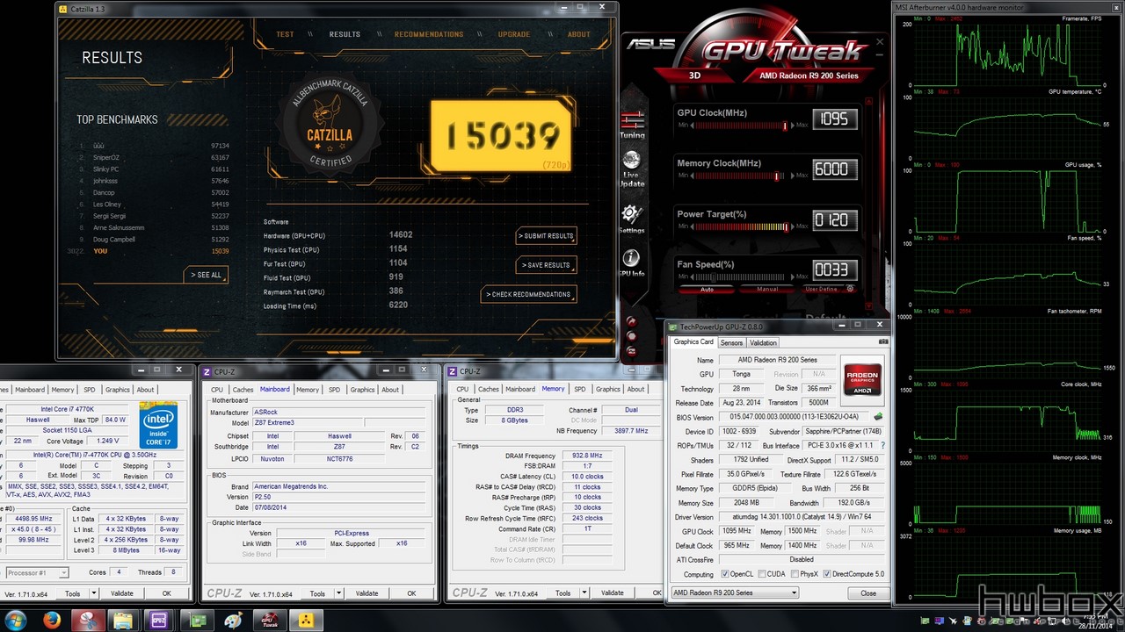The height and width of the screenshot is (632, 1125).
Task: Select SPD tab in CPU-Z Memory window
Action: click(x=579, y=389)
